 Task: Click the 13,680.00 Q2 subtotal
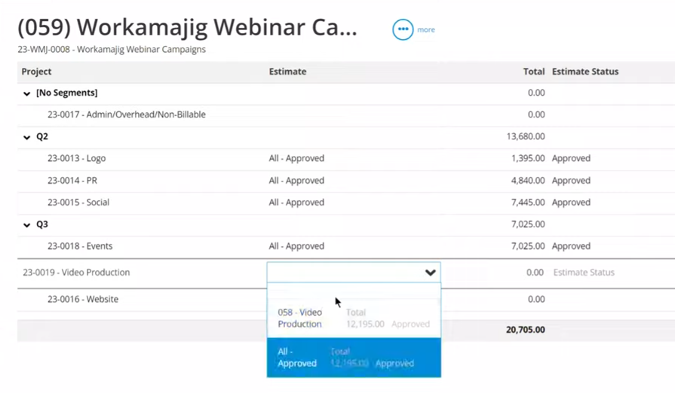526,136
